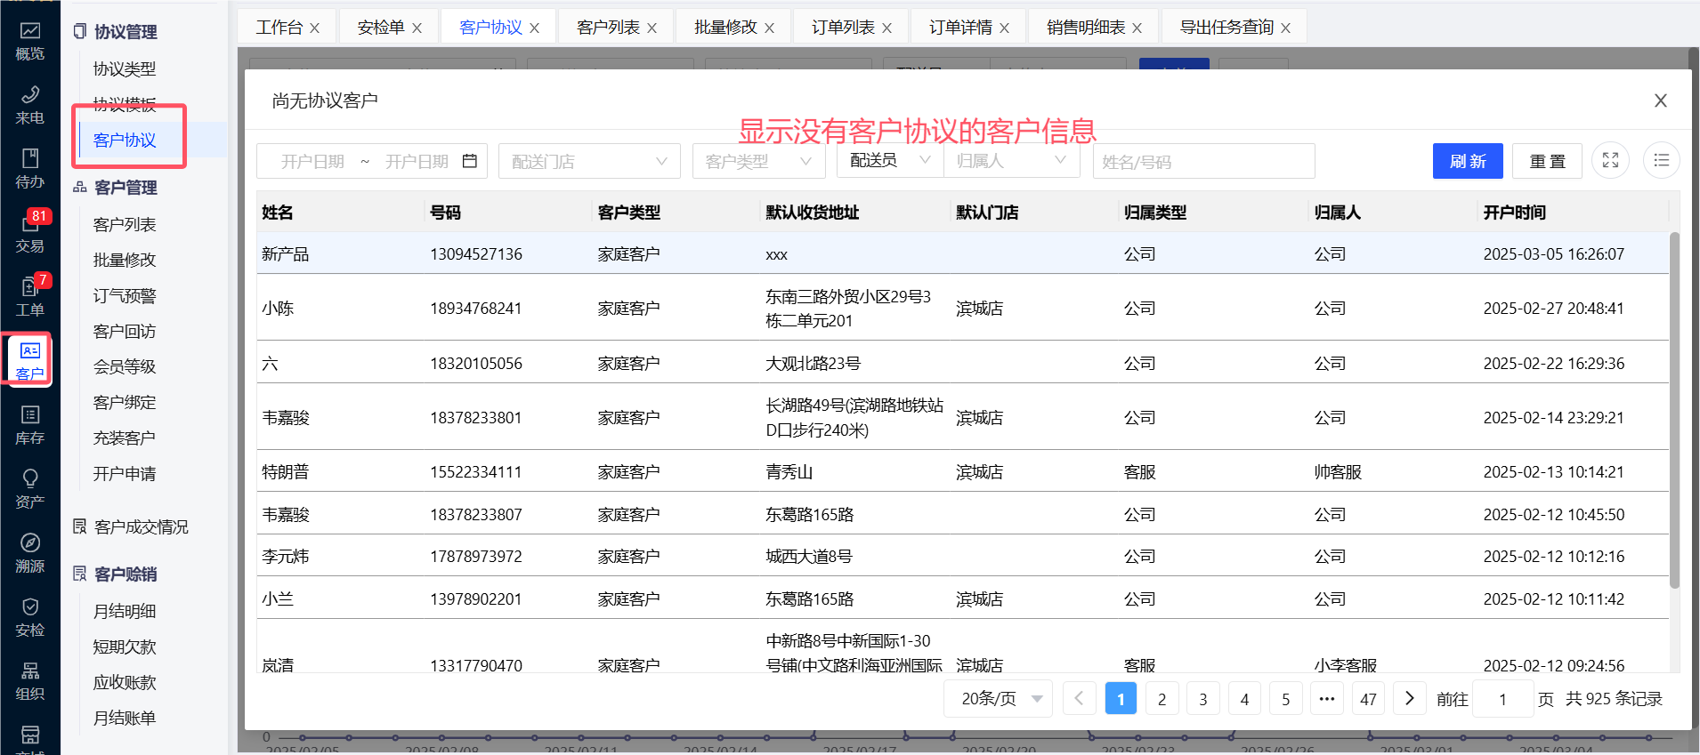This screenshot has width=1700, height=755.
Task: Select the 库存 inventory sidebar icon
Action: (29, 424)
